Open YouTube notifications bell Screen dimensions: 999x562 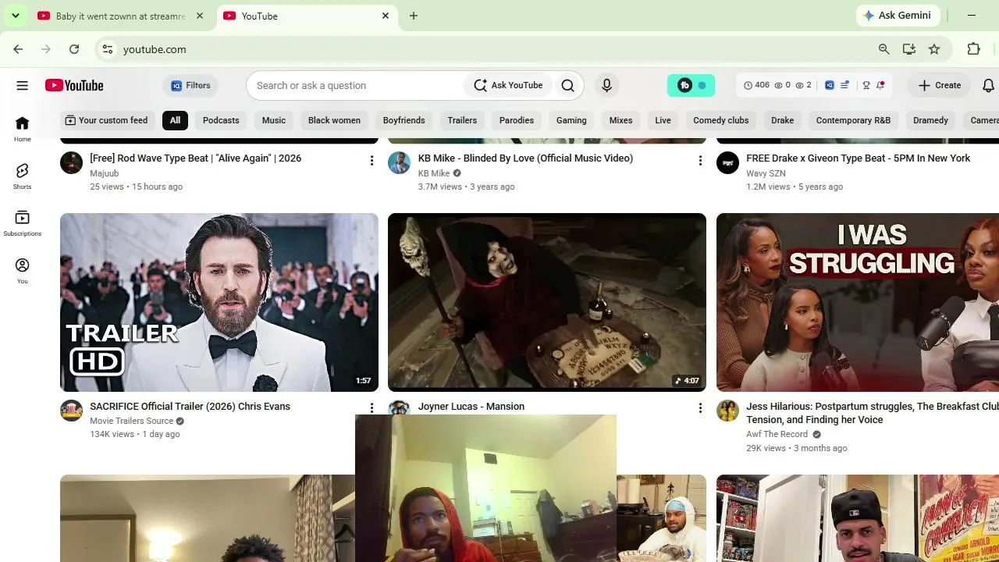pos(988,86)
